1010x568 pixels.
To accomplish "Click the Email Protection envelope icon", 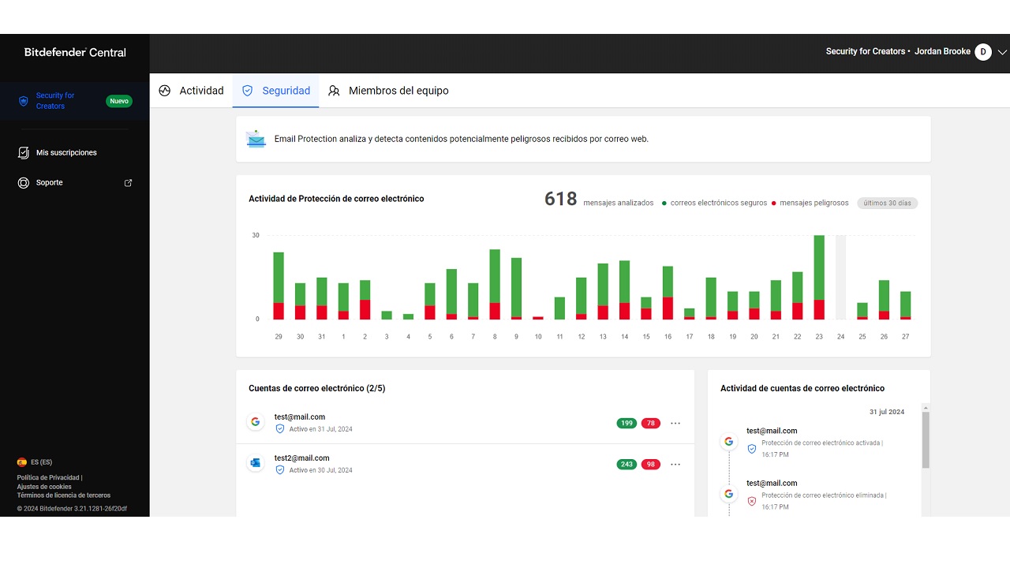I will (255, 138).
